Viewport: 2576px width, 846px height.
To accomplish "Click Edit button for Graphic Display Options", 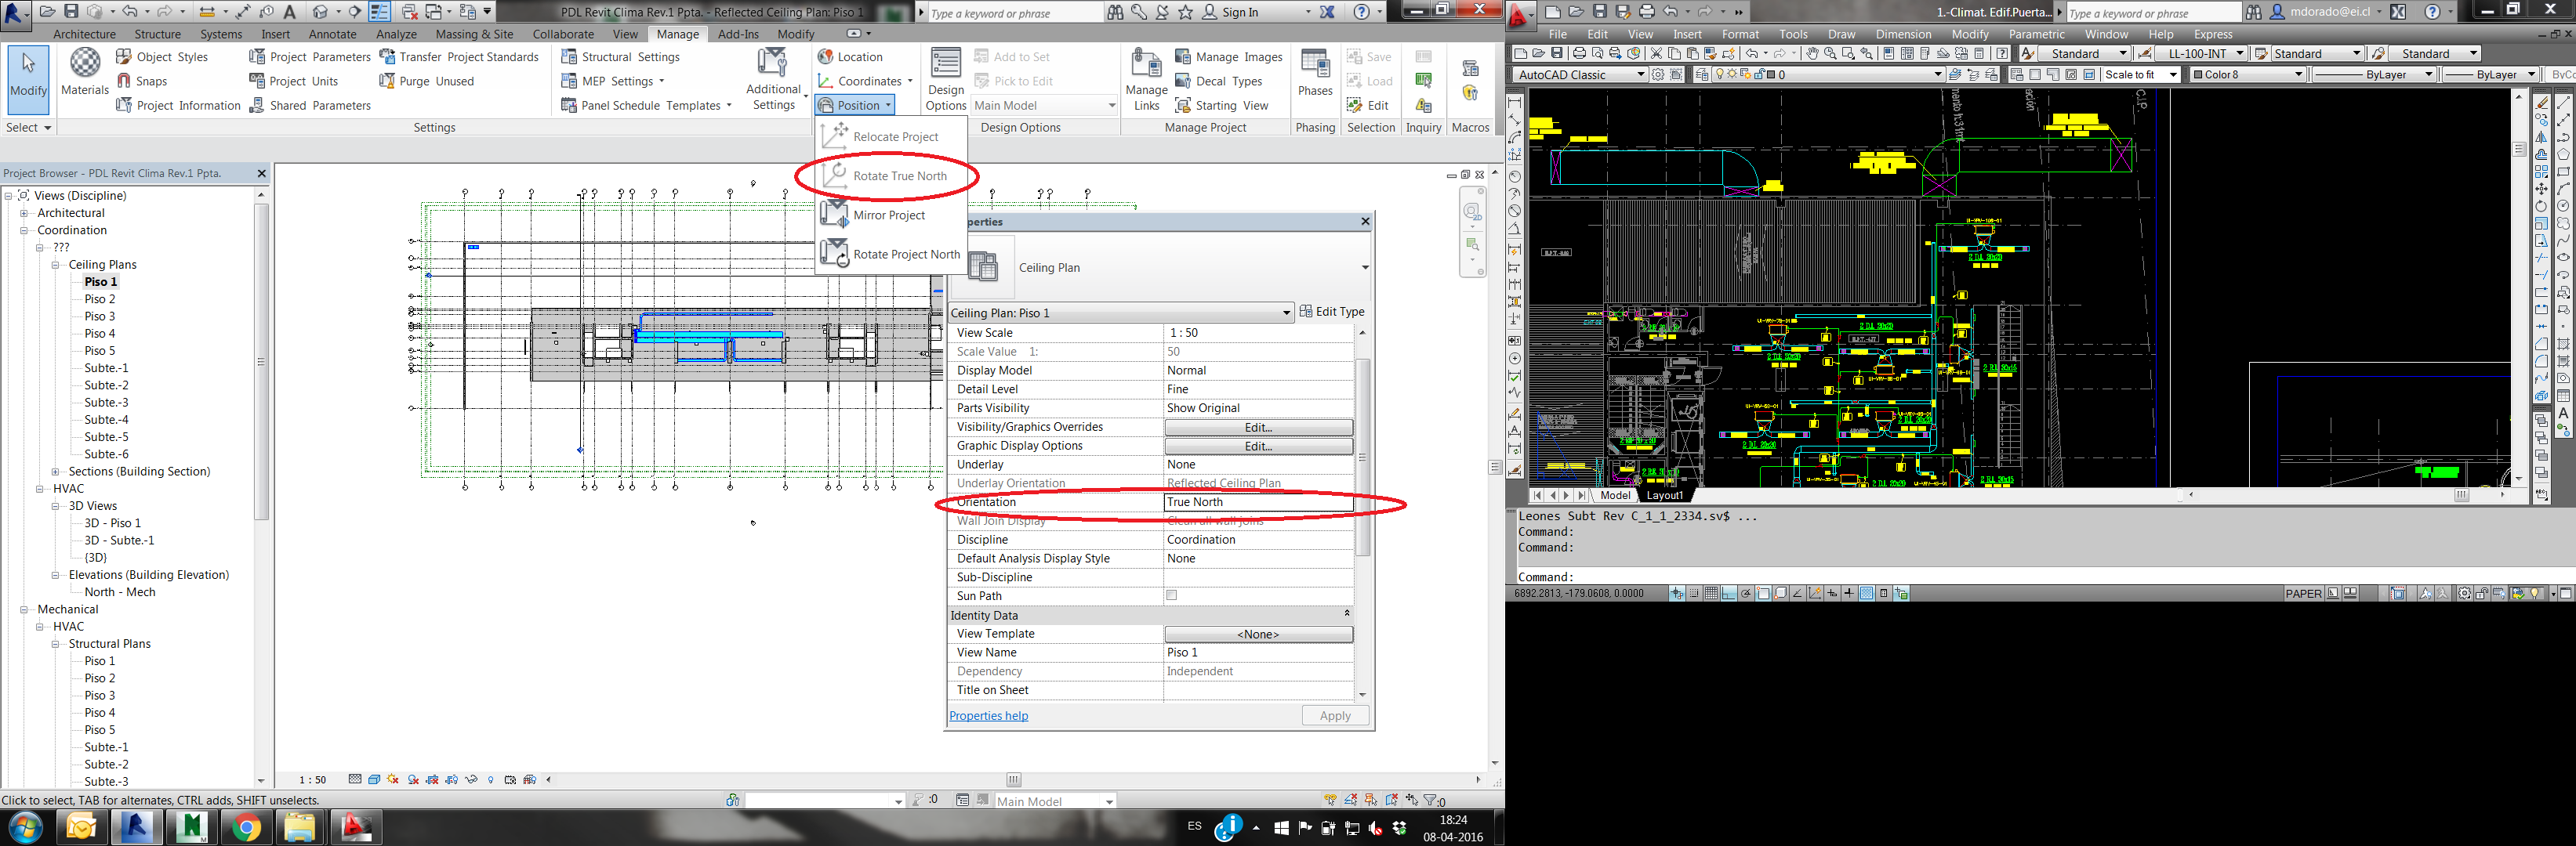I will (x=1258, y=446).
